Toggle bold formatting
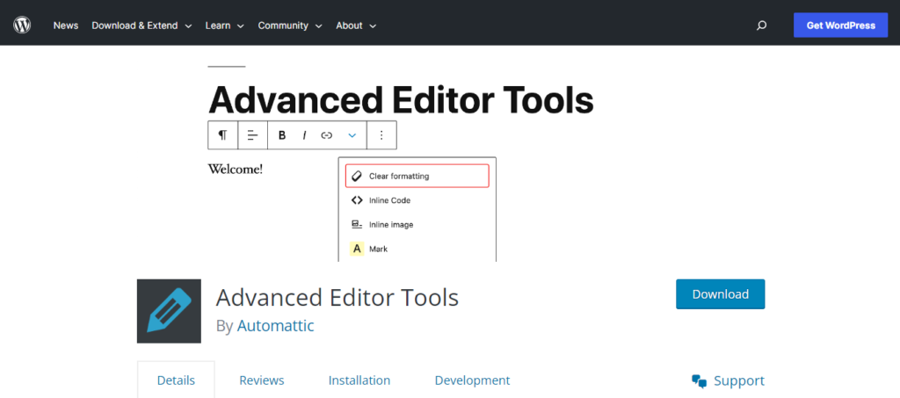The image size is (900, 398). pyautogui.click(x=282, y=135)
